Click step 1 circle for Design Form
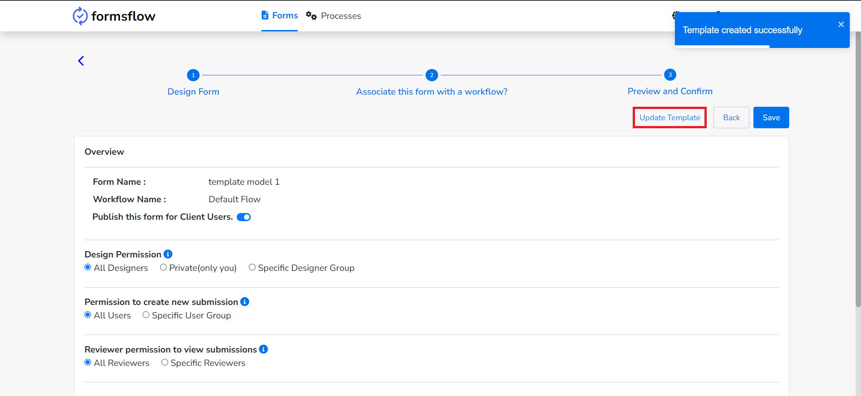The width and height of the screenshot is (861, 396). tap(193, 75)
